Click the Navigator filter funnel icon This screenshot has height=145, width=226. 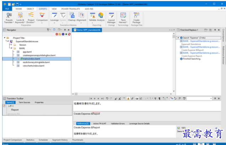[x=48, y=30]
